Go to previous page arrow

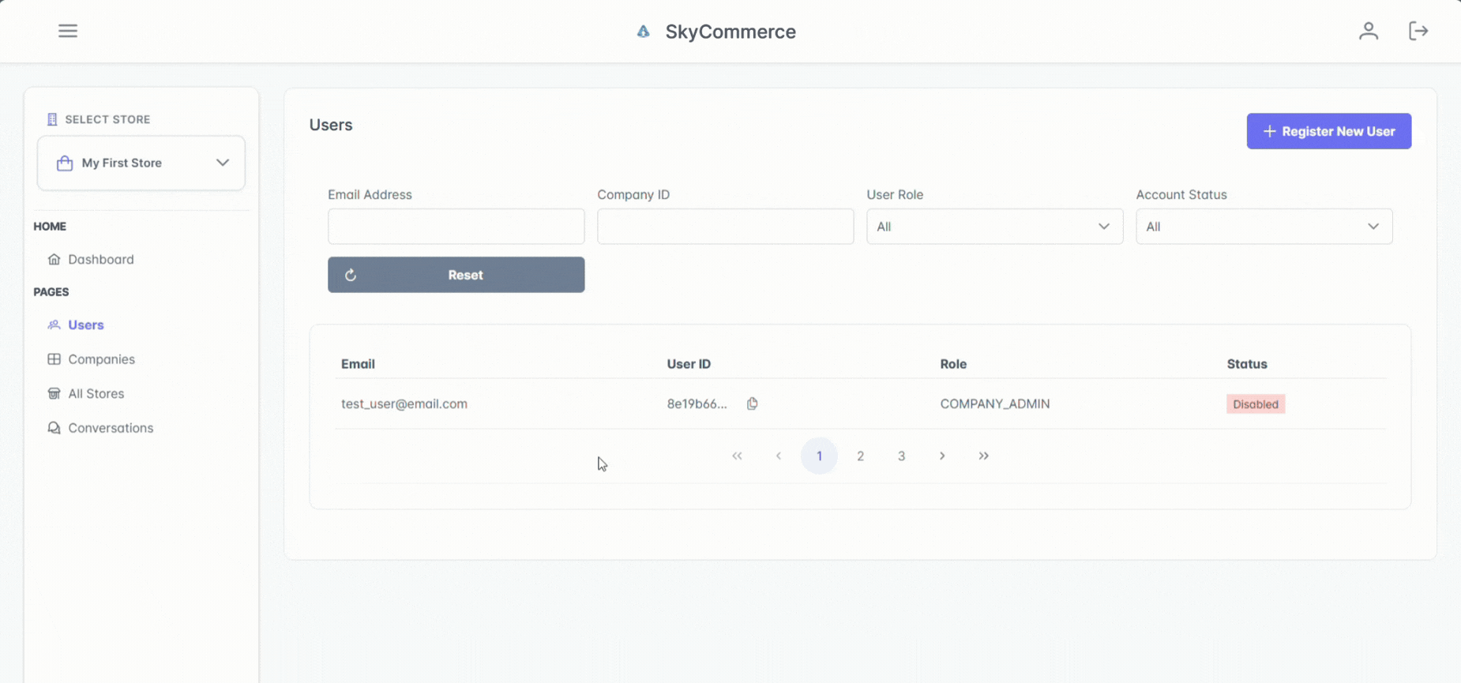tap(779, 456)
